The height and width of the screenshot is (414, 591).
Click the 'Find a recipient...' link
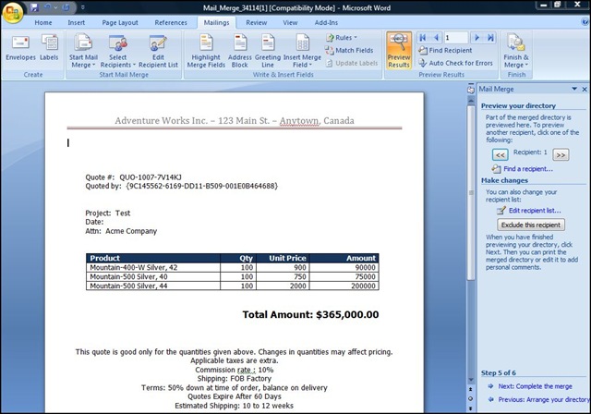(x=528, y=169)
